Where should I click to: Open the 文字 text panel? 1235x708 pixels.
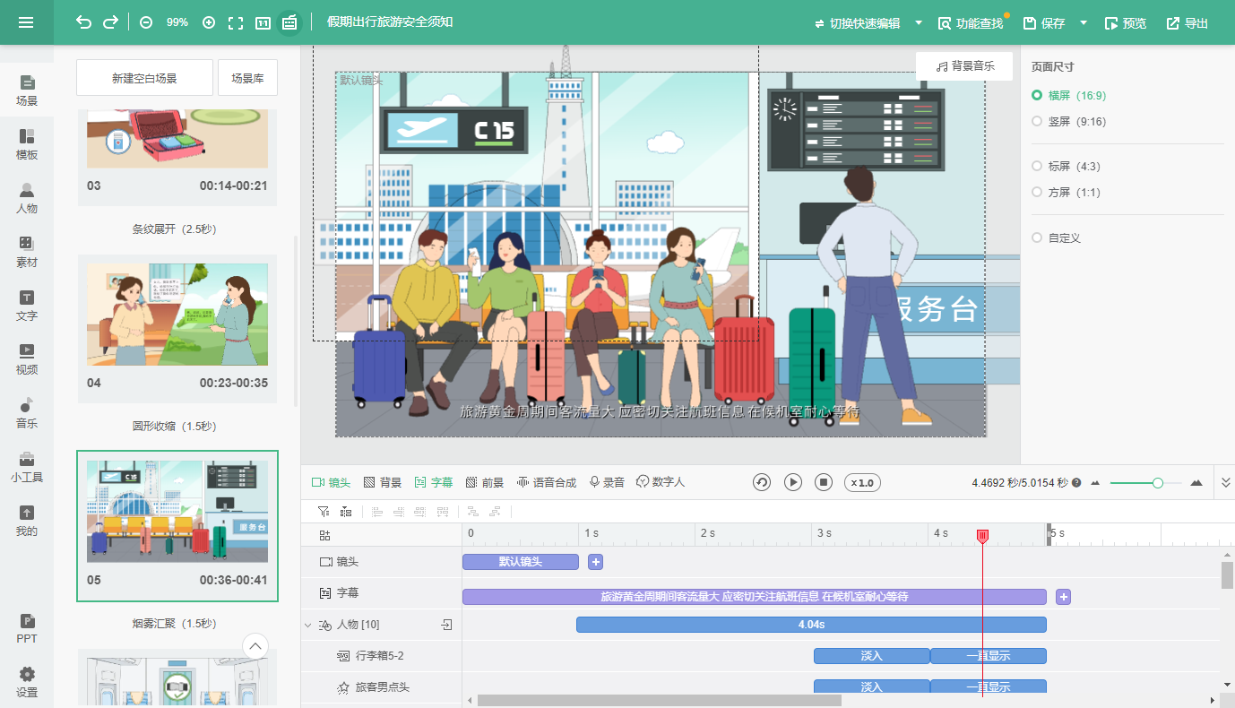pyautogui.click(x=27, y=306)
